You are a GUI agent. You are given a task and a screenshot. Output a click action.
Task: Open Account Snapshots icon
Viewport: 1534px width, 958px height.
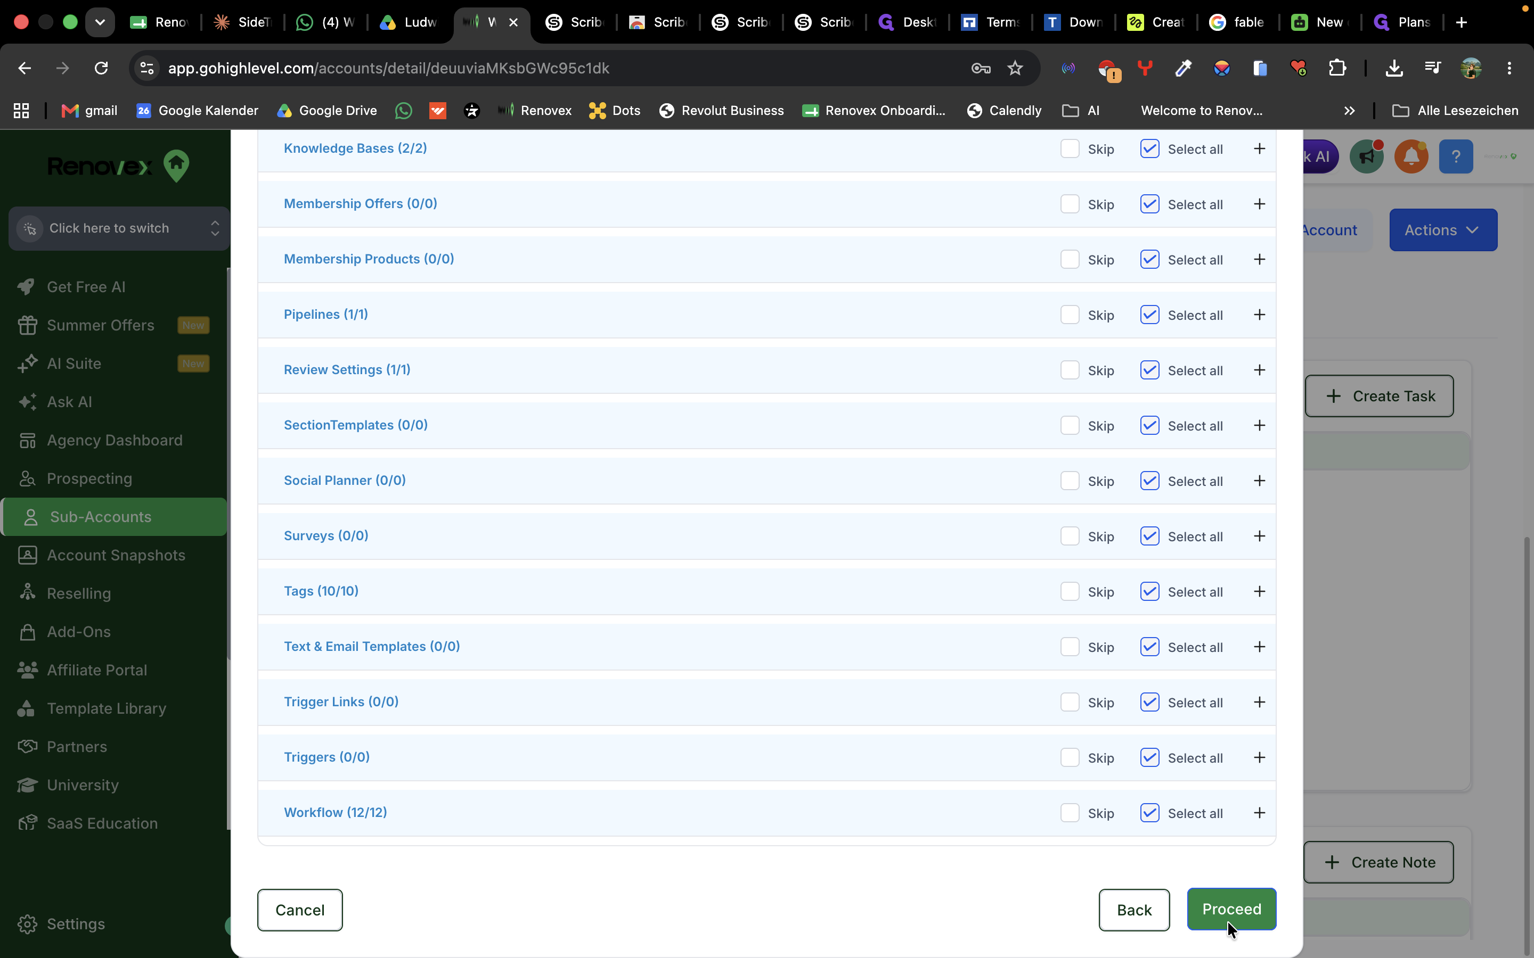pyautogui.click(x=27, y=555)
